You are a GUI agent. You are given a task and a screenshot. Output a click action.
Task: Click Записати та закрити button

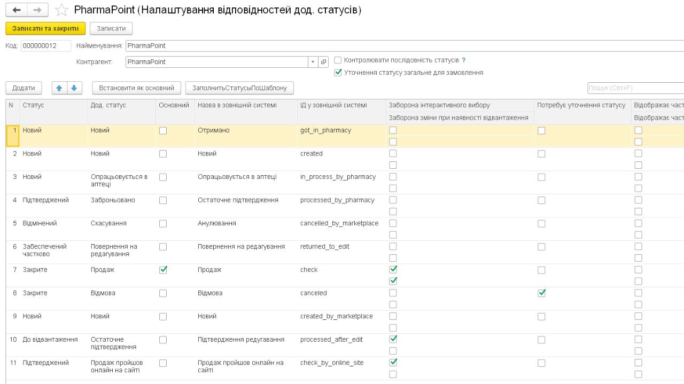[45, 28]
